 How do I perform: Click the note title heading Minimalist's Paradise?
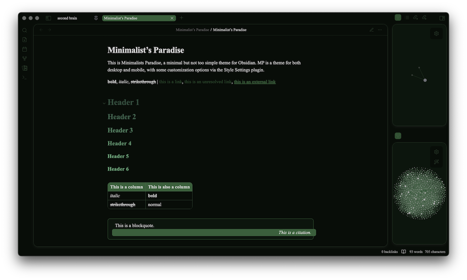click(x=146, y=50)
